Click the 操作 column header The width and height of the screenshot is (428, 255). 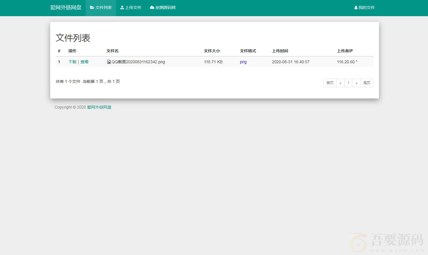[x=72, y=51]
